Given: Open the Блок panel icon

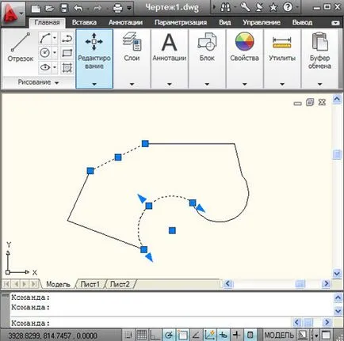Looking at the screenshot, I should (207, 41).
